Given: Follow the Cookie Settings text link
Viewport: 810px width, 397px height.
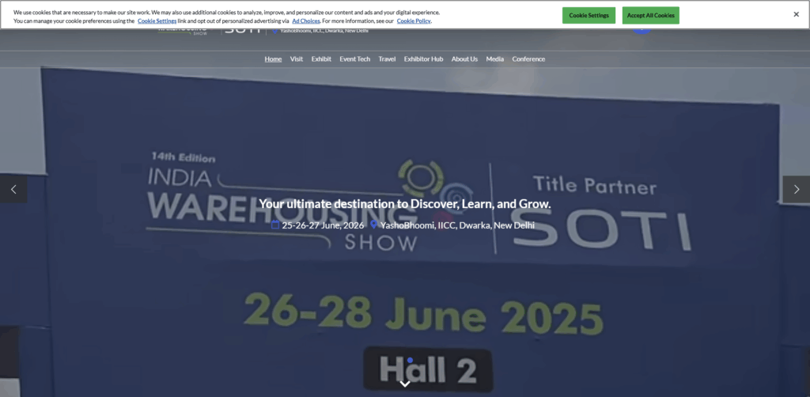Looking at the screenshot, I should click(x=157, y=21).
